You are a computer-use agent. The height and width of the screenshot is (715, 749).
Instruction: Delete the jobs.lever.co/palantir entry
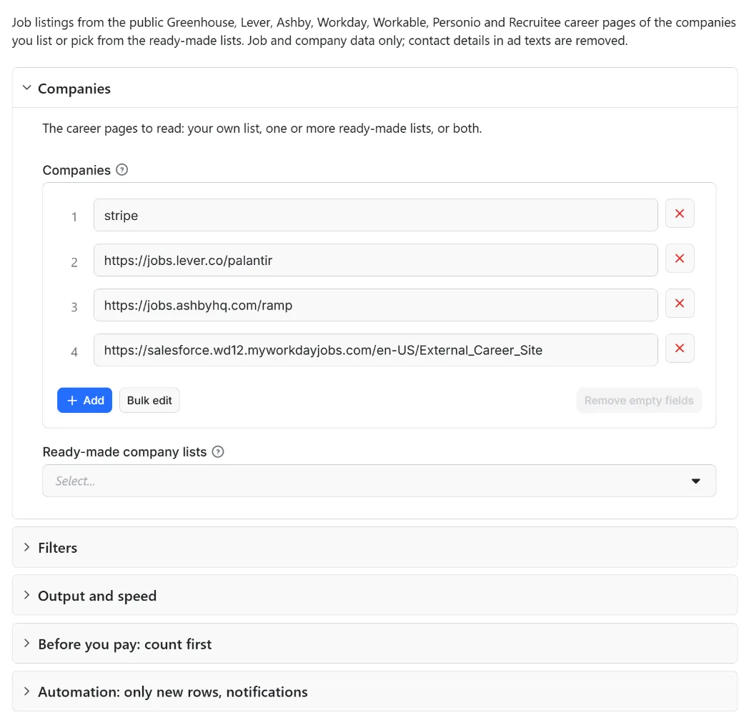[679, 259]
